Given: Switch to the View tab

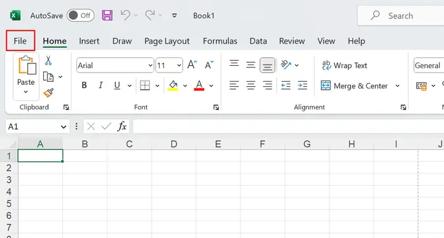Looking at the screenshot, I should [x=326, y=41].
